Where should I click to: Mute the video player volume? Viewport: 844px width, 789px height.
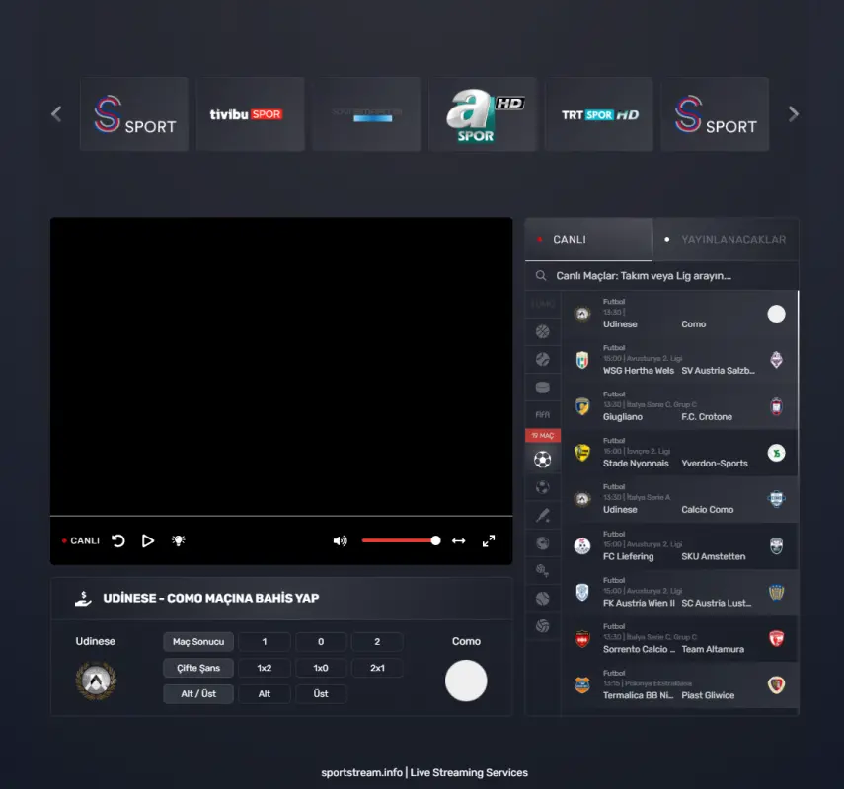point(341,540)
